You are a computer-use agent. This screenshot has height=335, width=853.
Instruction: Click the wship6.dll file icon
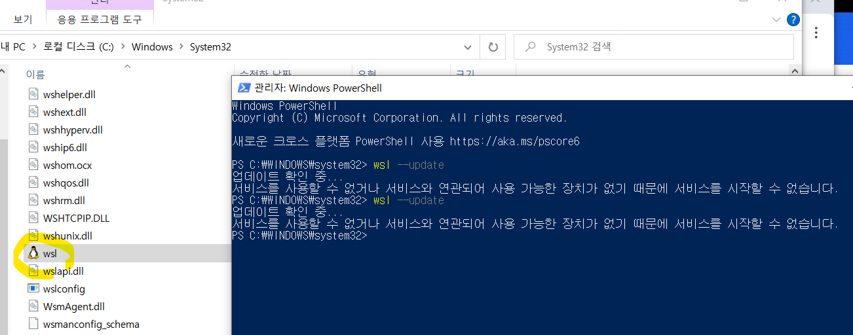point(33,147)
